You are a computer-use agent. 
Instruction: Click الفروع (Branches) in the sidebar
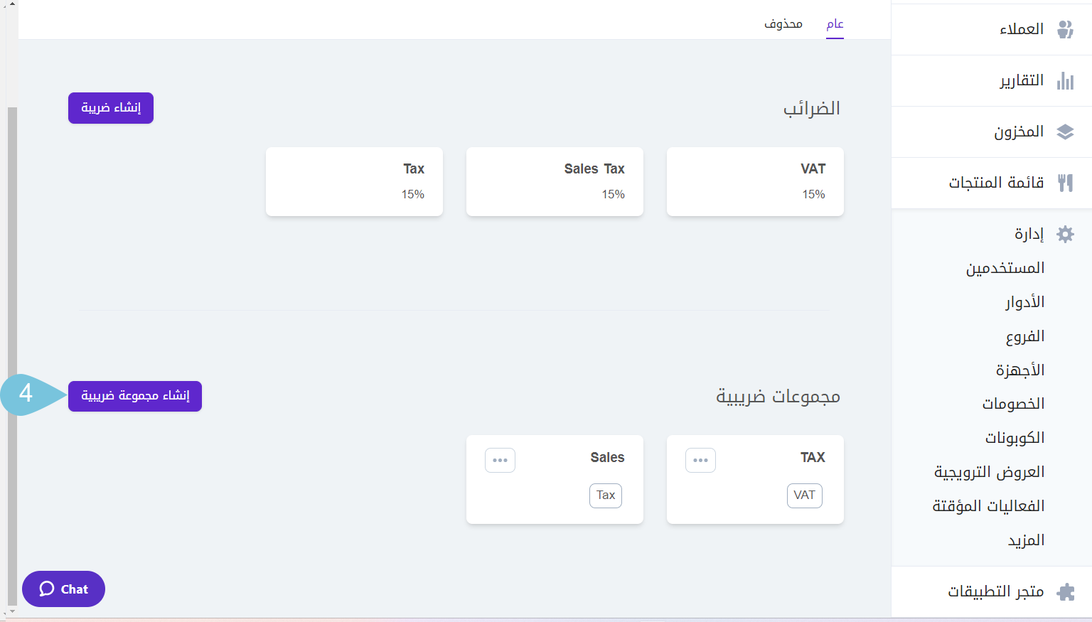click(x=1024, y=336)
